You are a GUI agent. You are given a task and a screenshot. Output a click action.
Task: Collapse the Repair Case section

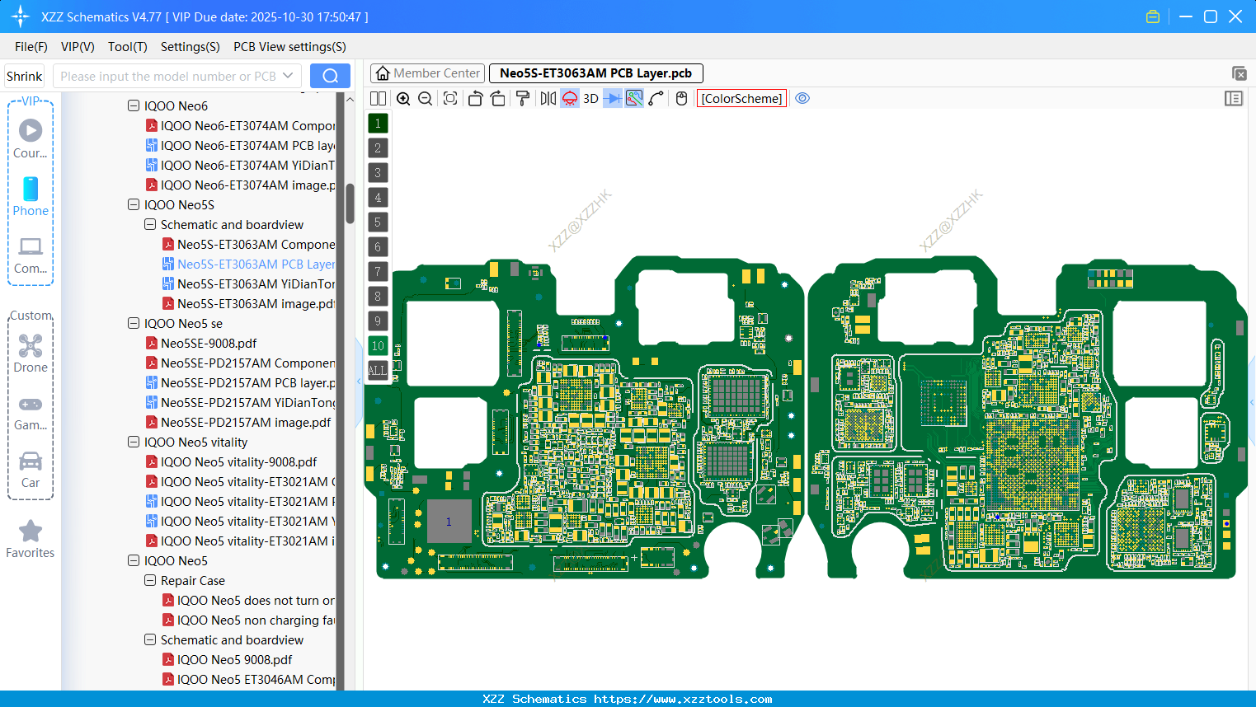point(150,580)
